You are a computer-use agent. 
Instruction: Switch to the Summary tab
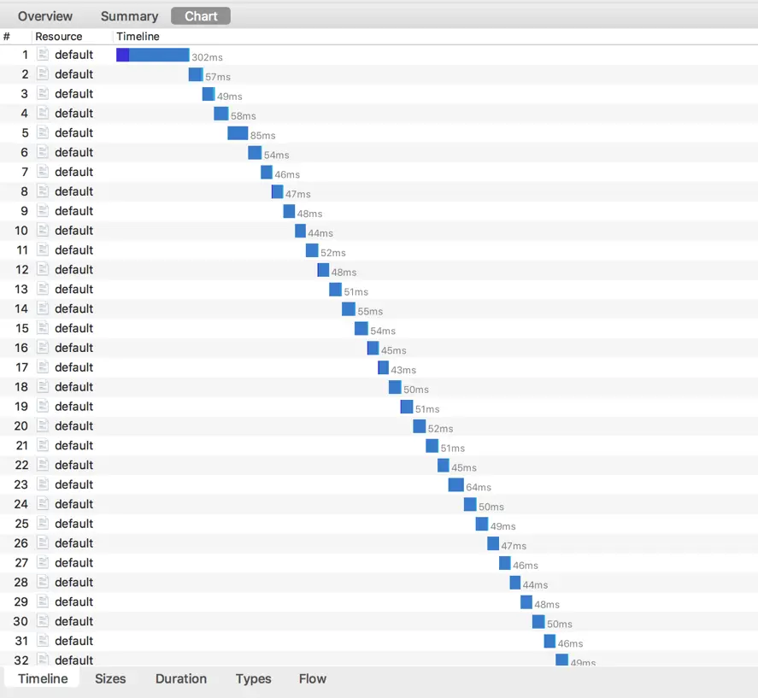pos(129,16)
